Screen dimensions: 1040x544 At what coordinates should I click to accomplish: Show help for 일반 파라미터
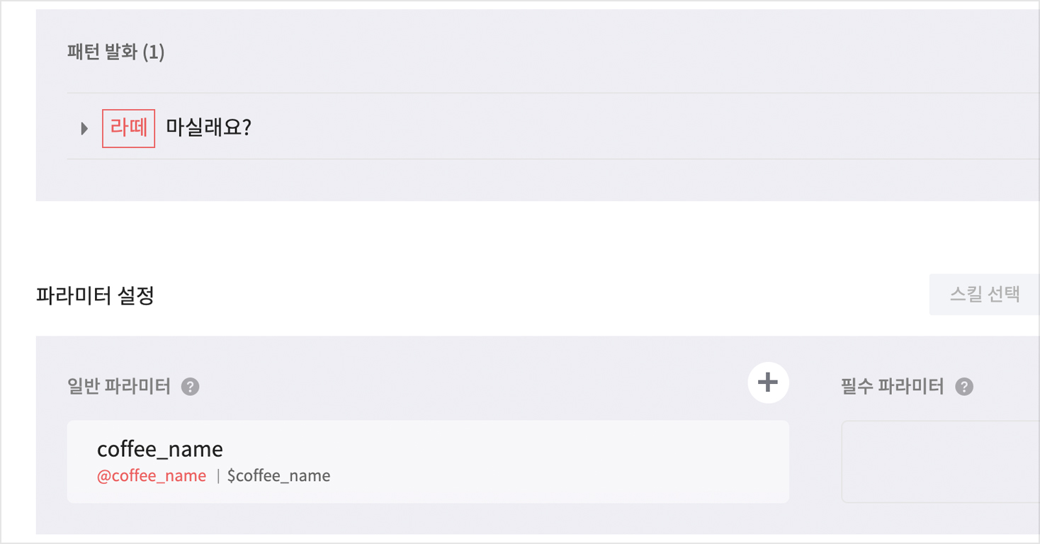point(190,387)
